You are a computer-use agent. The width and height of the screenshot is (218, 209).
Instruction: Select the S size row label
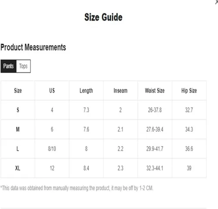(x=18, y=110)
